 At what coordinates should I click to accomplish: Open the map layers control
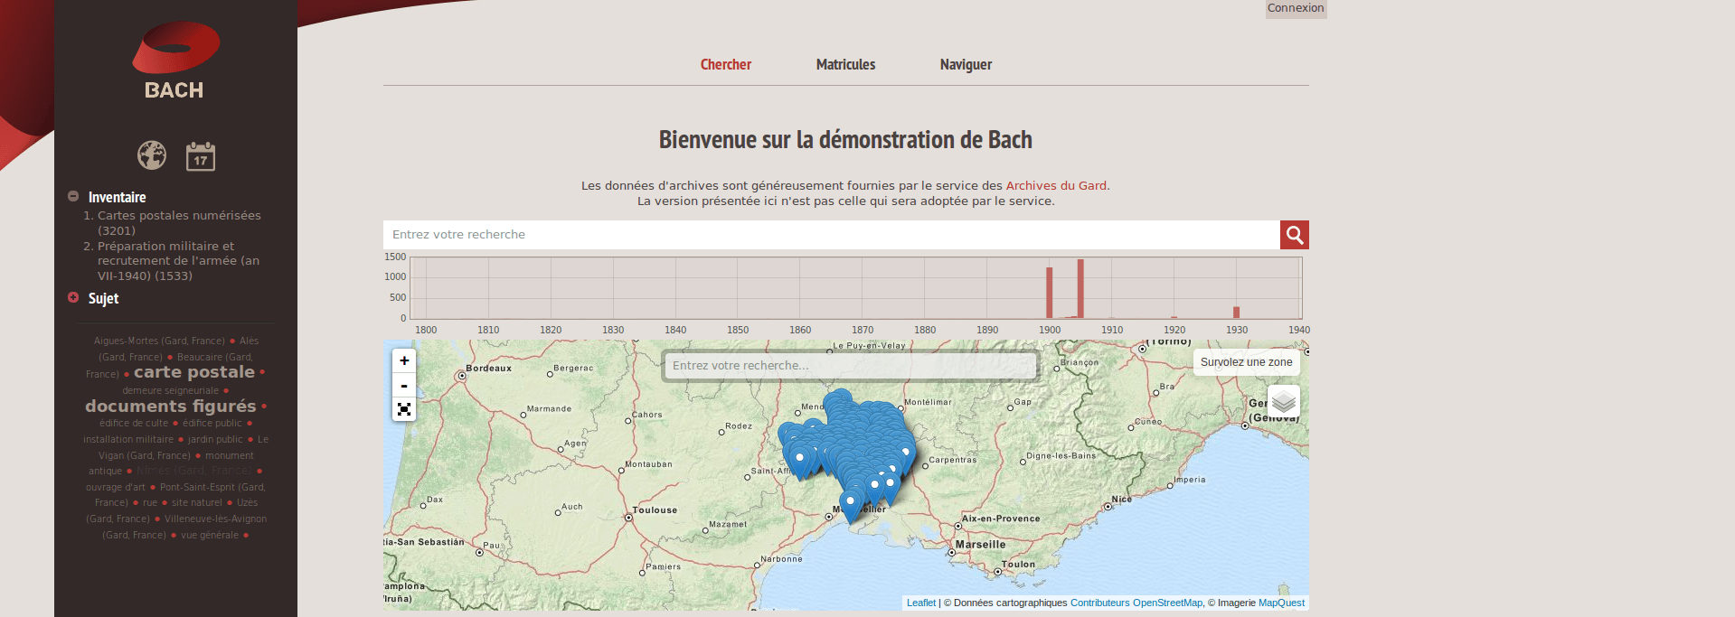tap(1284, 401)
